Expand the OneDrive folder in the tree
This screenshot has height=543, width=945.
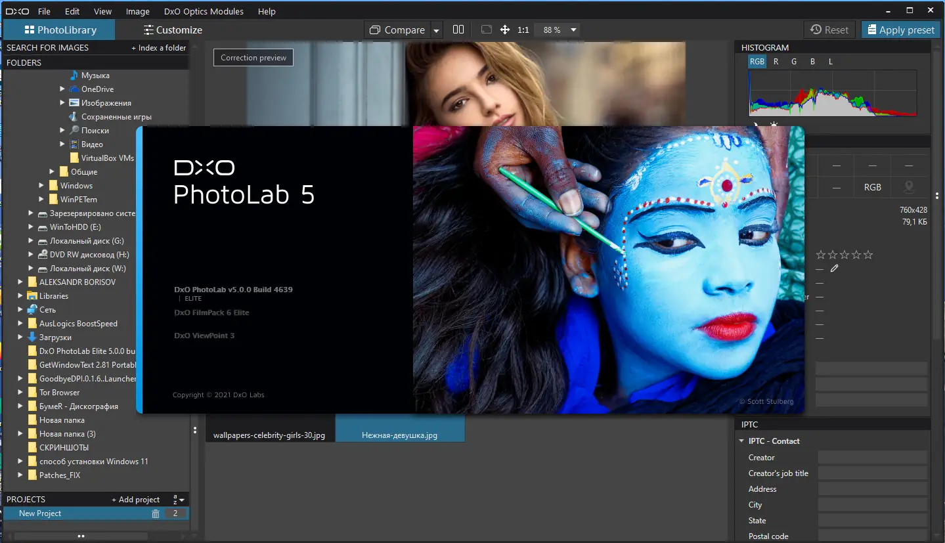(x=62, y=89)
